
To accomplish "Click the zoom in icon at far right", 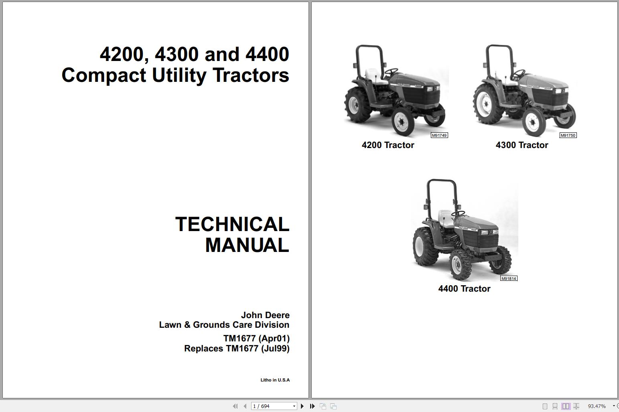I will coord(617,406).
